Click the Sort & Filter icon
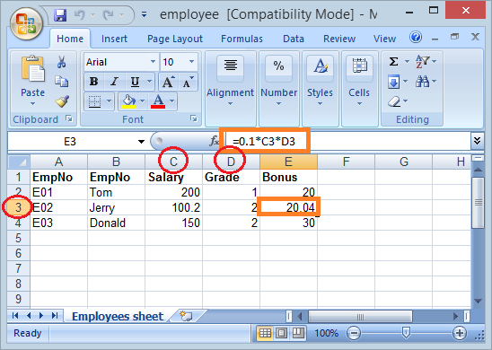Image resolution: width=492 pixels, height=350 pixels. [x=422, y=61]
